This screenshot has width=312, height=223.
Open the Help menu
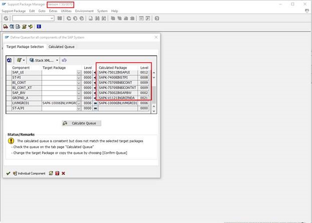(114, 11)
